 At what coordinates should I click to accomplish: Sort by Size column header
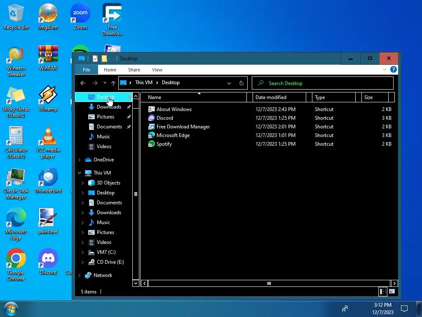375,97
